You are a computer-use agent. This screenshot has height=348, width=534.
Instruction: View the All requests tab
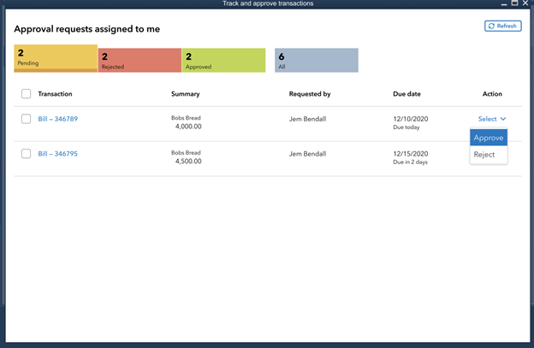tap(316, 60)
